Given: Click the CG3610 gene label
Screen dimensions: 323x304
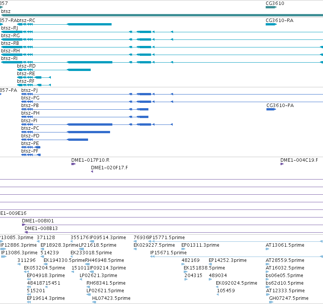Looking at the screenshot, I should (x=275, y=3).
